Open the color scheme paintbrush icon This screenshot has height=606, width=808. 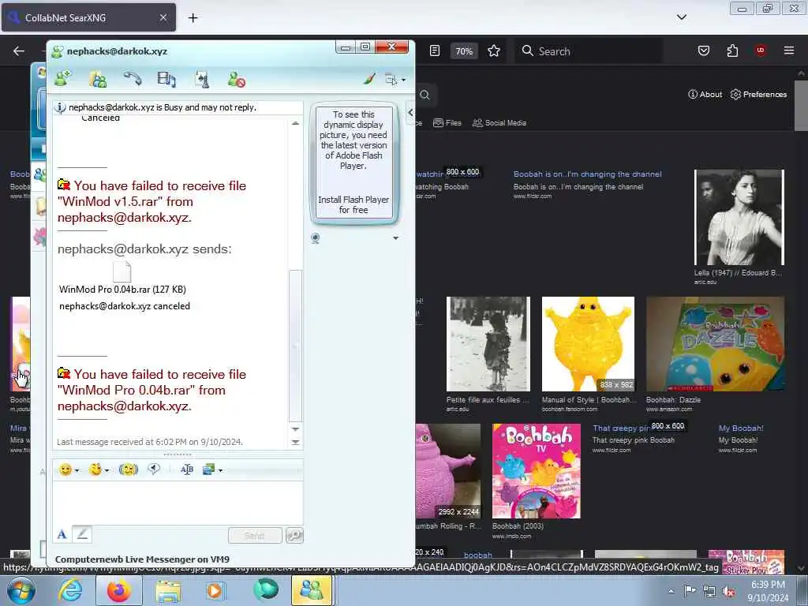(x=369, y=79)
